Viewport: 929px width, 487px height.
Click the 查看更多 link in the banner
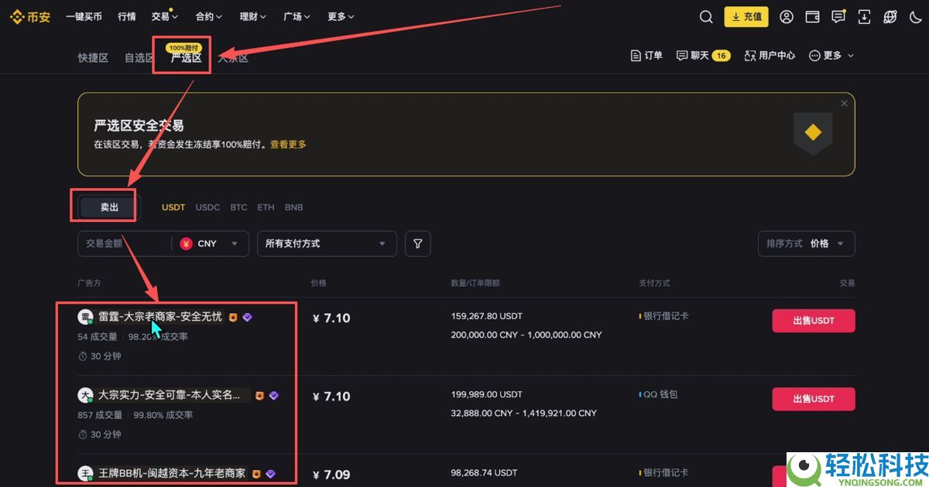click(x=289, y=144)
